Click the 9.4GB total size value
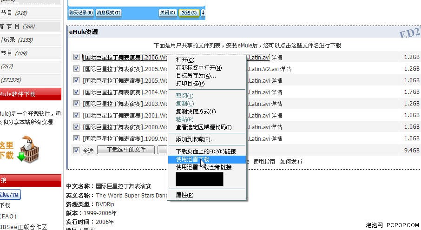The image size is (421, 230). 412,150
